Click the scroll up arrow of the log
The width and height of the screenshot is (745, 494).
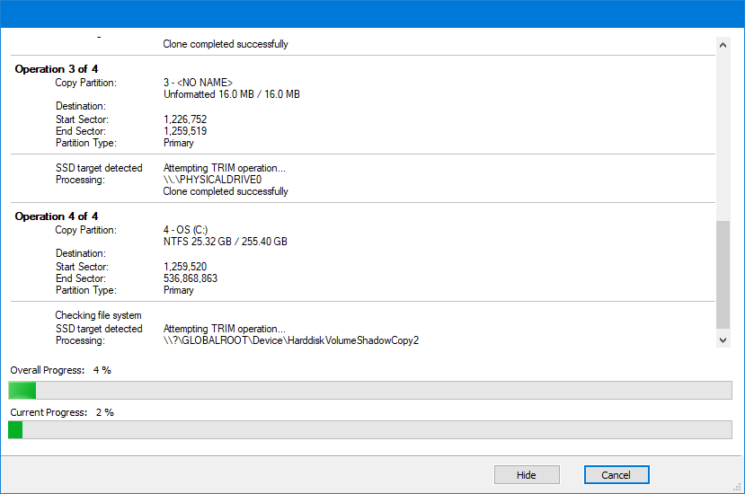[723, 45]
